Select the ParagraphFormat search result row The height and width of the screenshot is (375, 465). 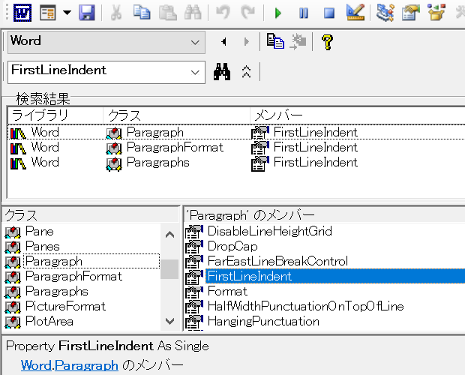pyautogui.click(x=236, y=147)
